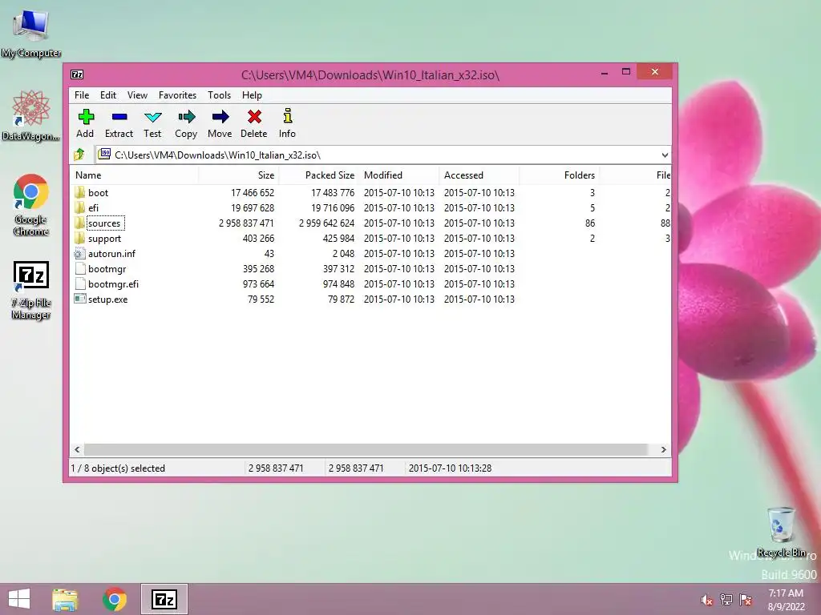Select the autorun.inf file icon
Image resolution: width=821 pixels, height=615 pixels.
pos(79,254)
